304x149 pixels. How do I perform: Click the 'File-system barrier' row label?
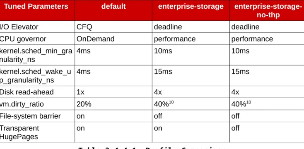point(30,116)
